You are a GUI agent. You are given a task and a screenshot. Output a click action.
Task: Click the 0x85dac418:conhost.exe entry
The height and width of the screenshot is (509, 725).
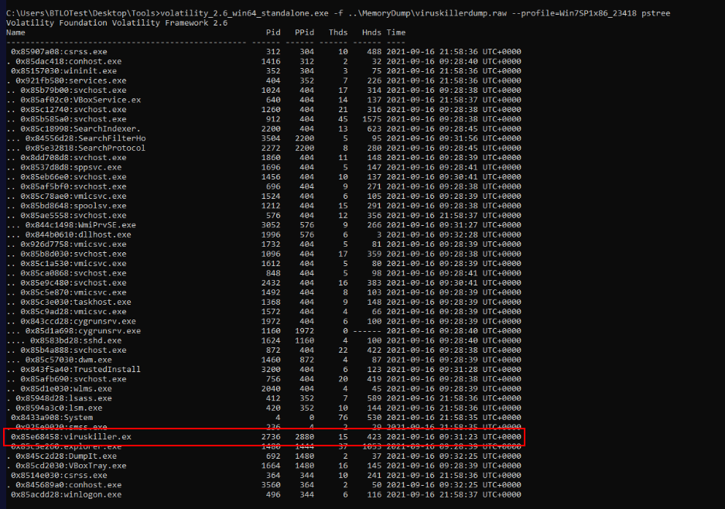pyautogui.click(x=69, y=61)
